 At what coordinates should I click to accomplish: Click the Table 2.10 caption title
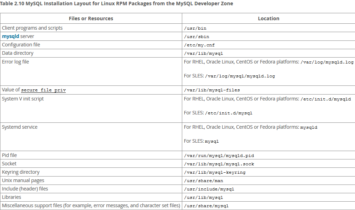pyautogui.click(x=116, y=3)
